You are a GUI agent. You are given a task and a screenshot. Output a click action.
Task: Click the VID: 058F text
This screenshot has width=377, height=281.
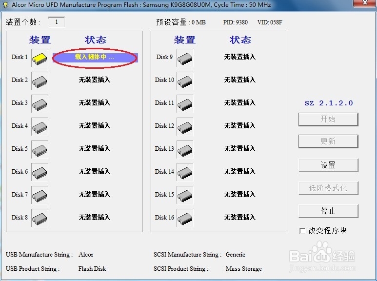tap(270, 22)
